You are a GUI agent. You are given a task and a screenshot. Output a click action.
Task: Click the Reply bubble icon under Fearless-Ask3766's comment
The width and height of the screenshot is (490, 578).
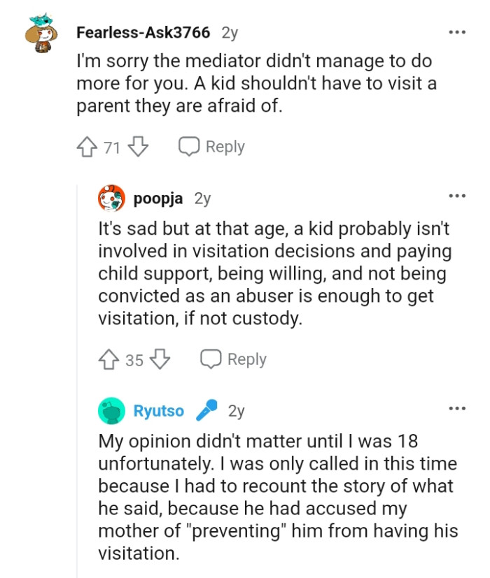[x=188, y=147]
